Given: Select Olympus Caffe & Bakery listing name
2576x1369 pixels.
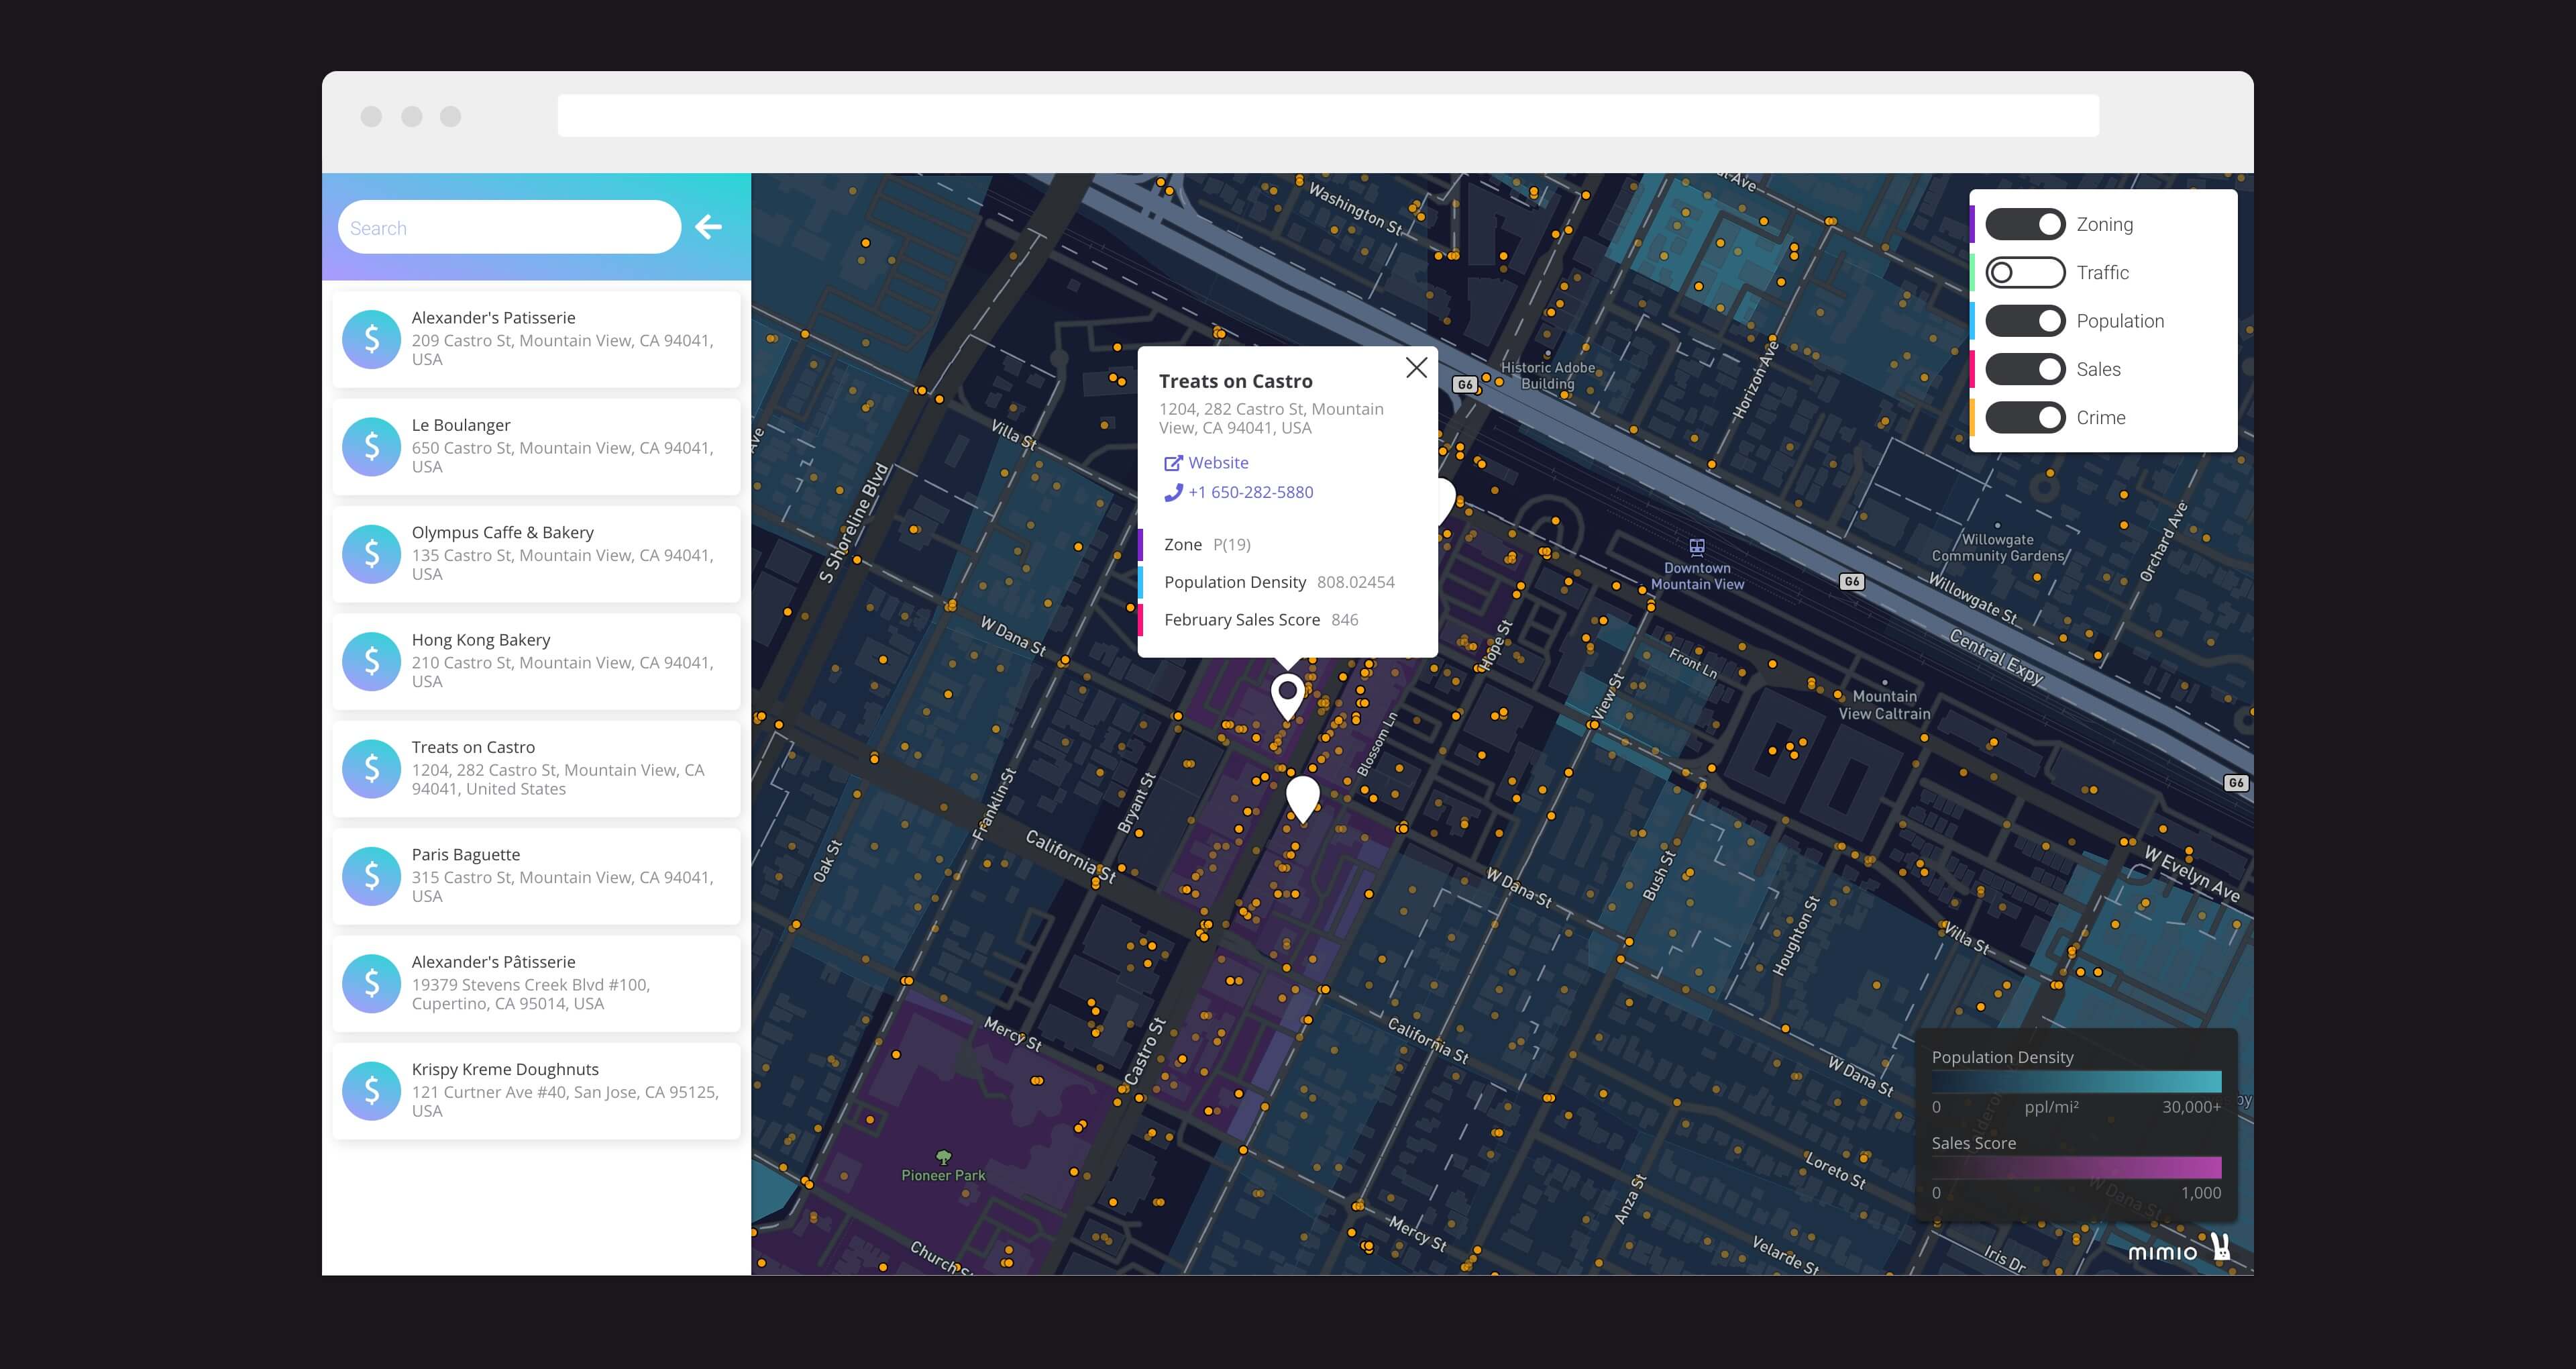Looking at the screenshot, I should point(502,532).
